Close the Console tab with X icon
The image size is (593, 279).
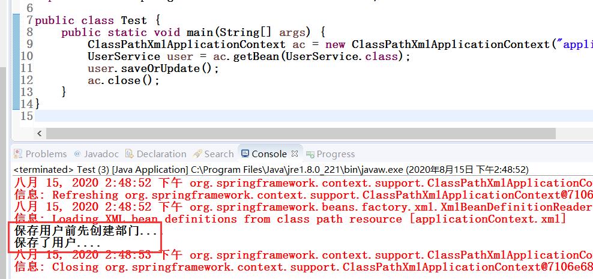pyautogui.click(x=295, y=154)
